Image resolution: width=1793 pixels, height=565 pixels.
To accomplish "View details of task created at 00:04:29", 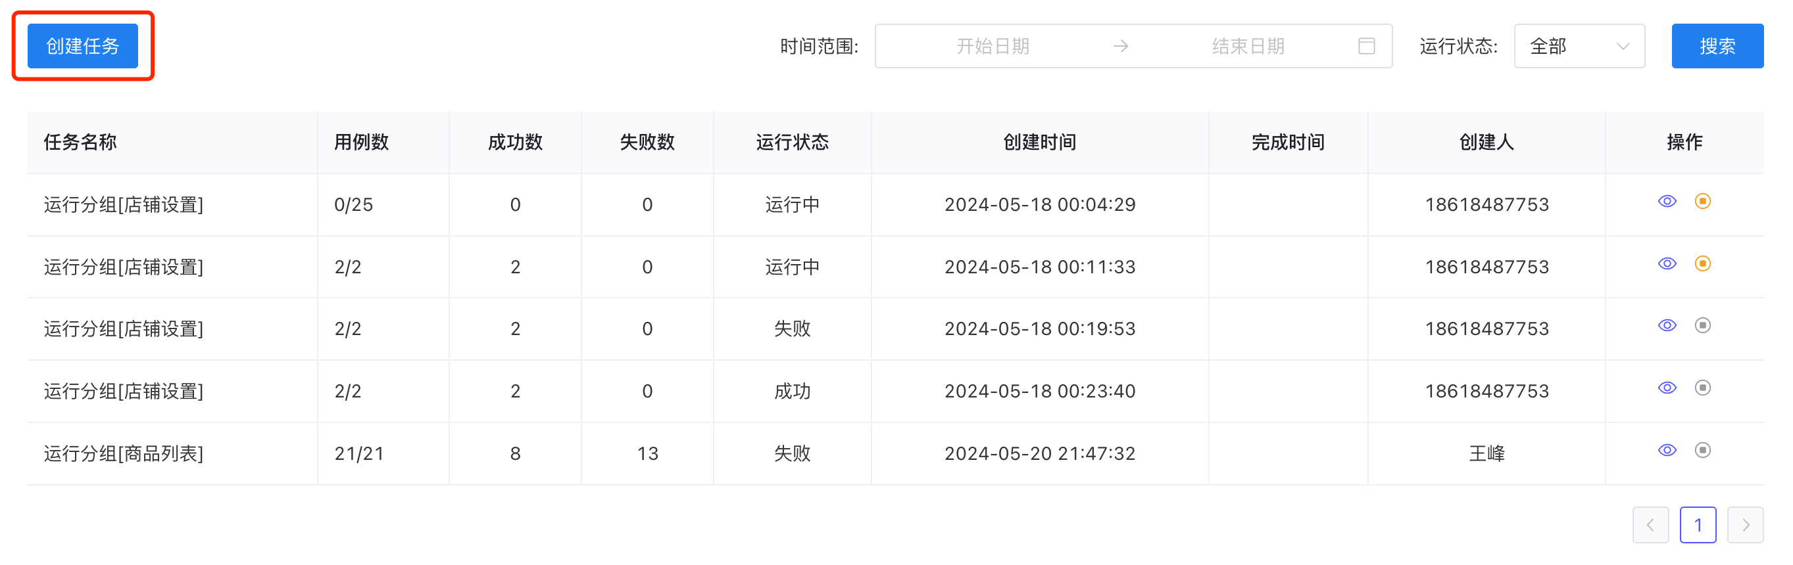I will 1666,202.
